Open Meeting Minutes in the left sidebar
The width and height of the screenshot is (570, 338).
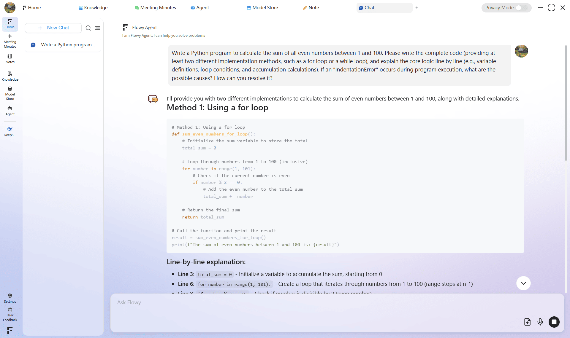coord(10,41)
